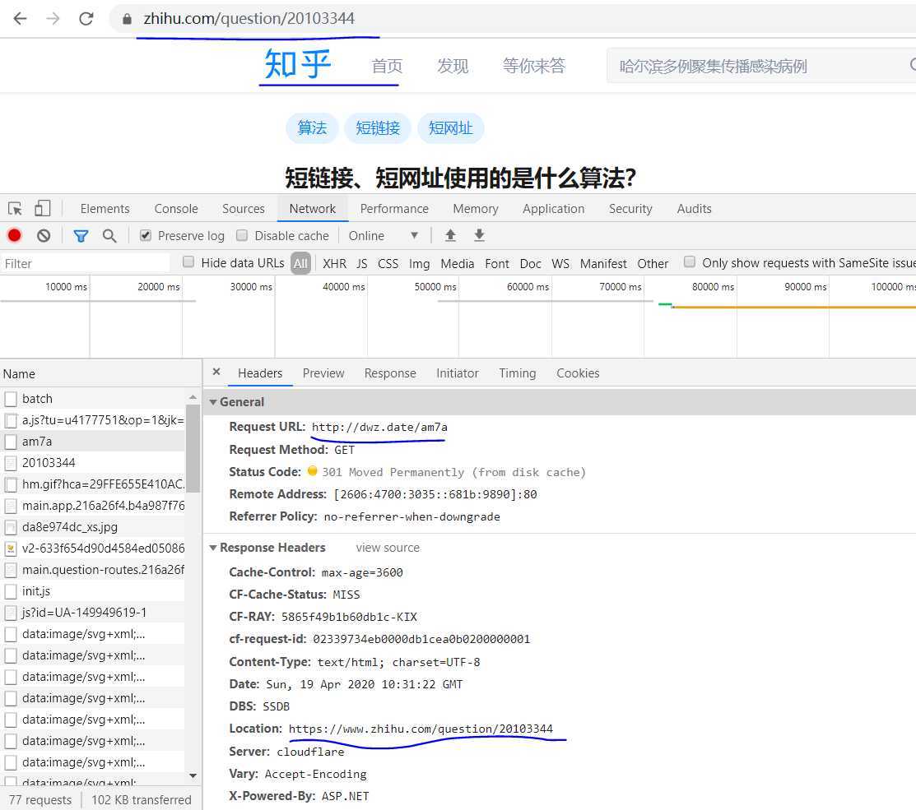Check Hide data URLs option
The image size is (916, 810).
[x=188, y=262]
